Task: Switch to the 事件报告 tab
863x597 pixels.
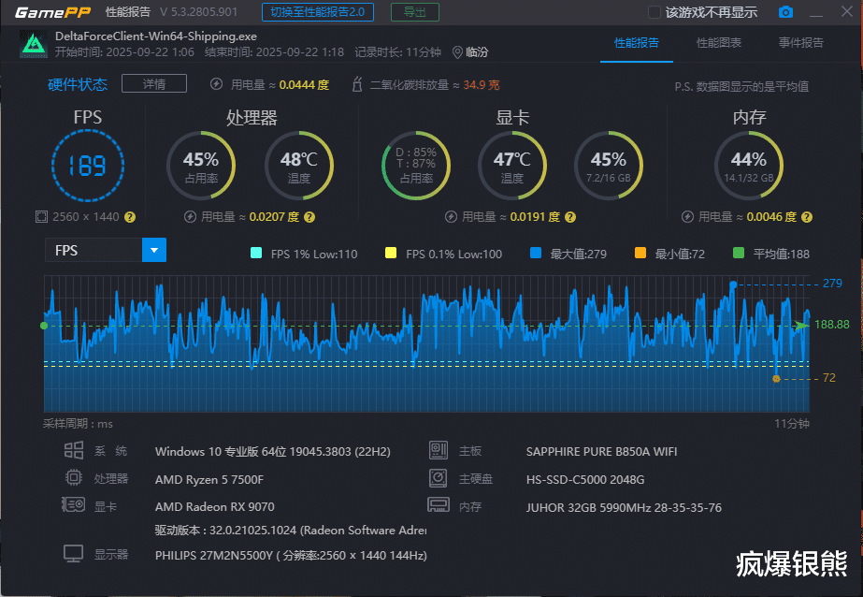Action: [x=800, y=43]
